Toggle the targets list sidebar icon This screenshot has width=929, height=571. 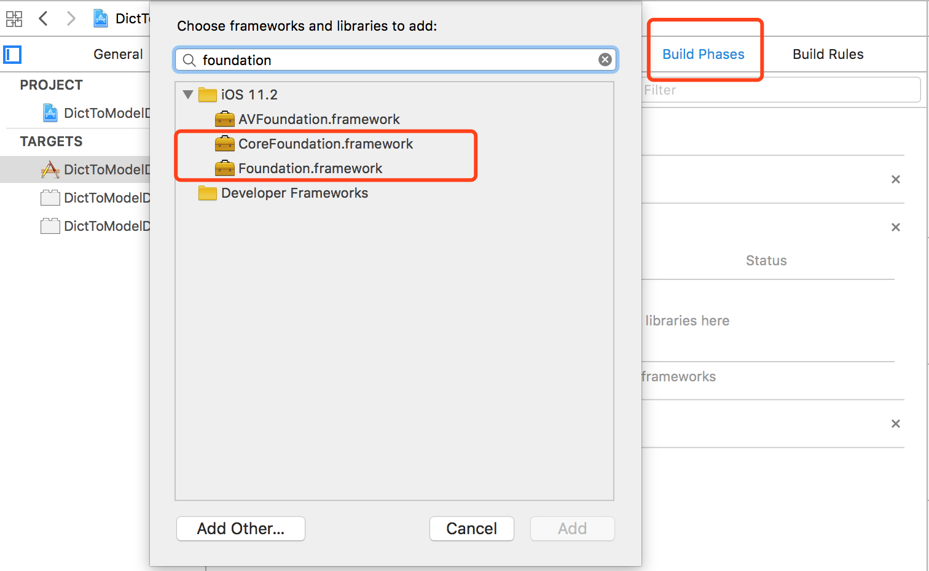pyautogui.click(x=12, y=55)
